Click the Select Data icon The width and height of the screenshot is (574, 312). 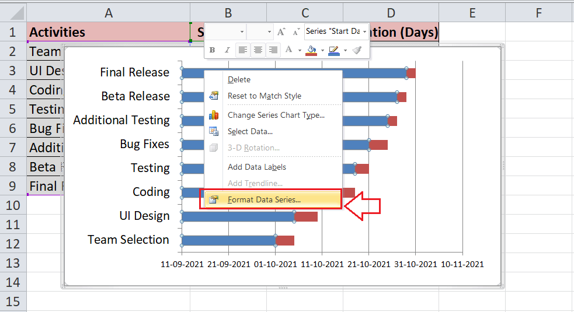(214, 131)
